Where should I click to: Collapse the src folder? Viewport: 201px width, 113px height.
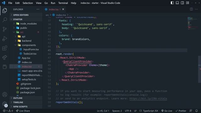(26, 32)
